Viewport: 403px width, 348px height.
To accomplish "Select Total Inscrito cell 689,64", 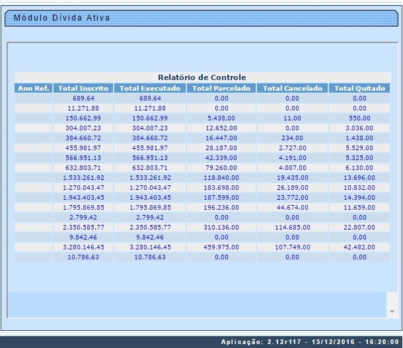I will coord(84,98).
